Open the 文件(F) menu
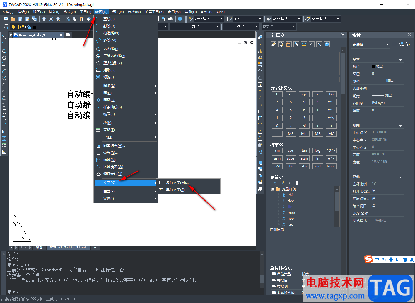415x303 pixels. 8,12
